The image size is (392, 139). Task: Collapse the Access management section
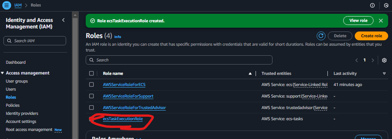(3, 73)
